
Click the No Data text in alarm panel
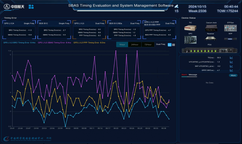pos(209,83)
